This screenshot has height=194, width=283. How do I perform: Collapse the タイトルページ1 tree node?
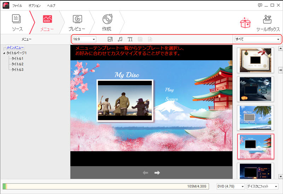pyautogui.click(x=4, y=53)
